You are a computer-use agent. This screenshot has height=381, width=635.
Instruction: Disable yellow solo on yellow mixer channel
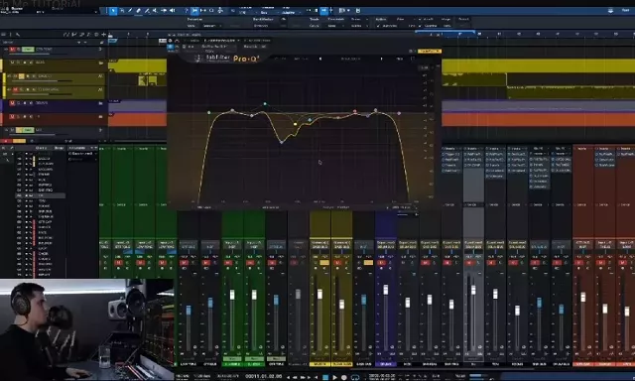coord(324,263)
